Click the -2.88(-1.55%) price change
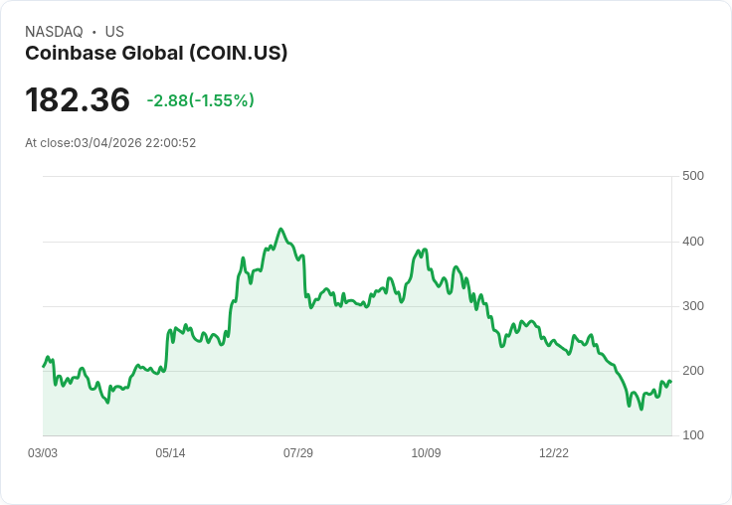Screen dimensions: 732x505 [200, 100]
